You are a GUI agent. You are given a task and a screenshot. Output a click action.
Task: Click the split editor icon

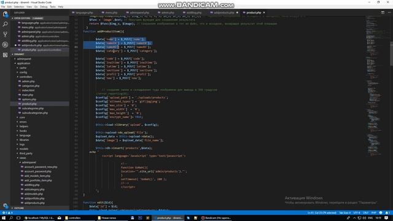tap(383, 12)
